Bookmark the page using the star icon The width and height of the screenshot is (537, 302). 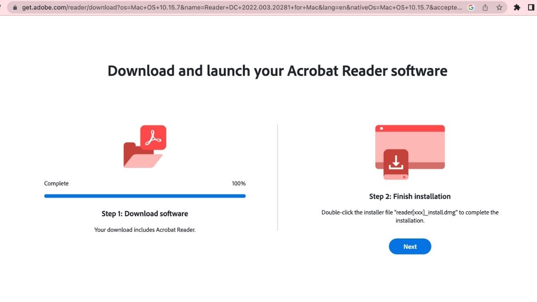[499, 7]
